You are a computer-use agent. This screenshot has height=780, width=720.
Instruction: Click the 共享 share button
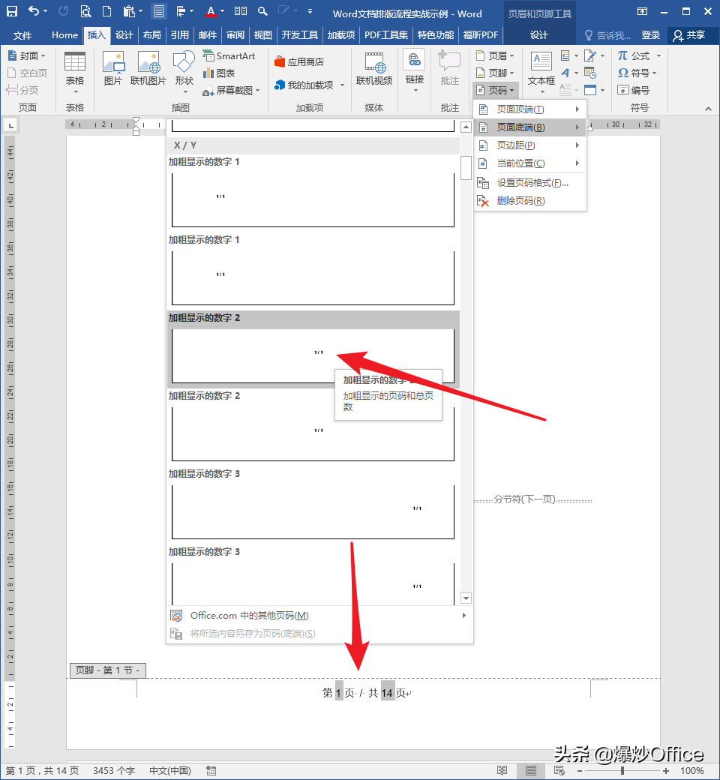point(689,35)
